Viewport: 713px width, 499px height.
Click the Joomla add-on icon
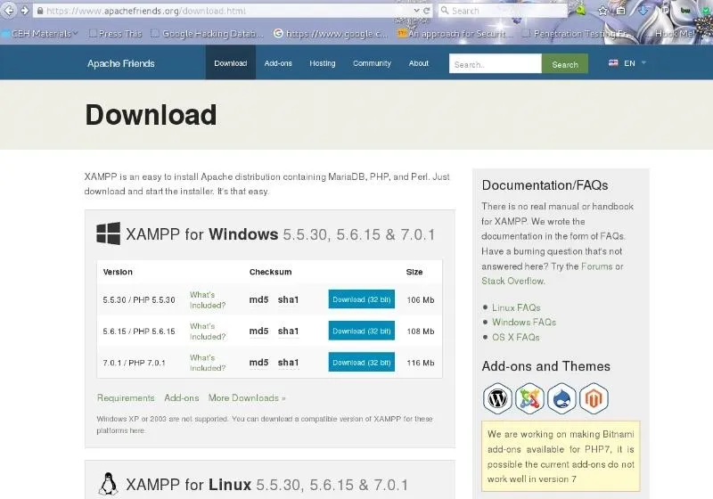pyautogui.click(x=529, y=398)
